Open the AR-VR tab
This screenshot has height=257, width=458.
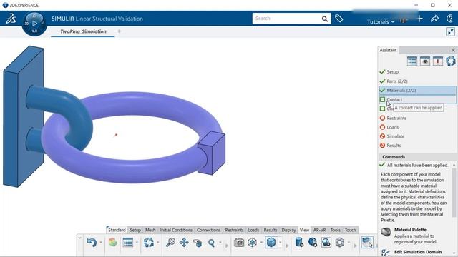pyautogui.click(x=320, y=230)
